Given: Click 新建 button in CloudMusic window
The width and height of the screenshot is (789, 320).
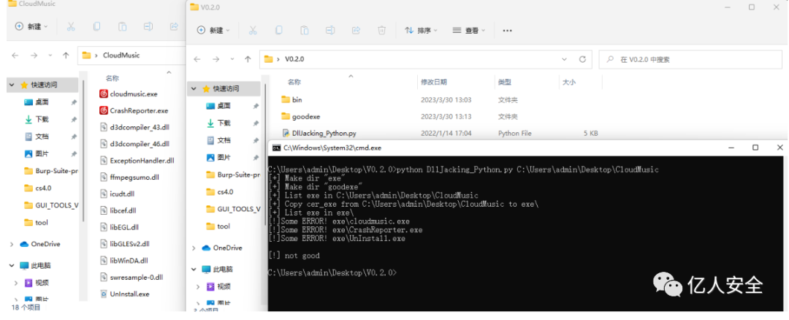Looking at the screenshot, I should [31, 26].
